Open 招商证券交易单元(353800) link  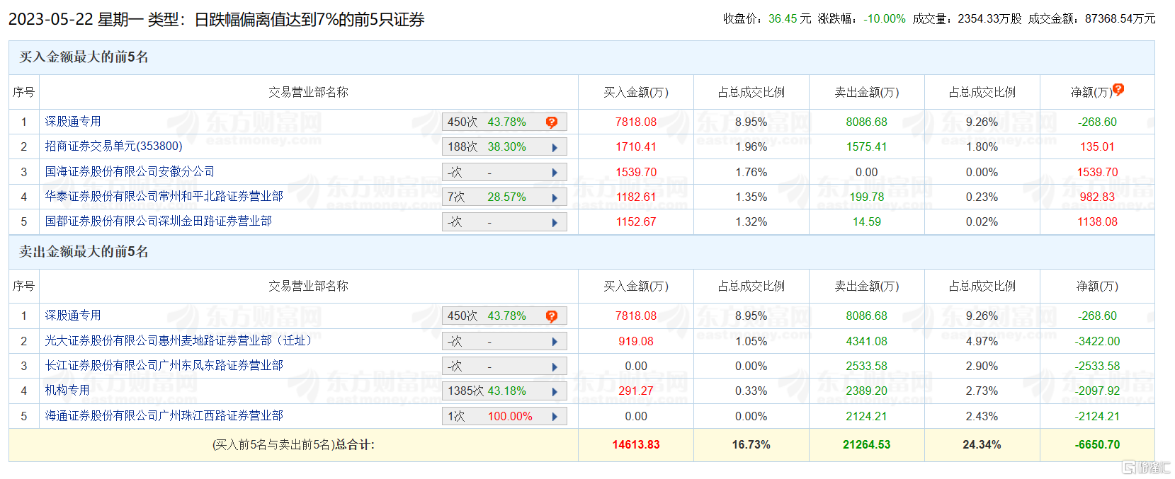(x=113, y=146)
